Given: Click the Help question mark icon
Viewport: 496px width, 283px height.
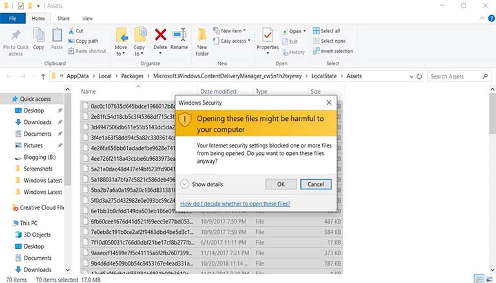Looking at the screenshot, I should coord(492,18).
